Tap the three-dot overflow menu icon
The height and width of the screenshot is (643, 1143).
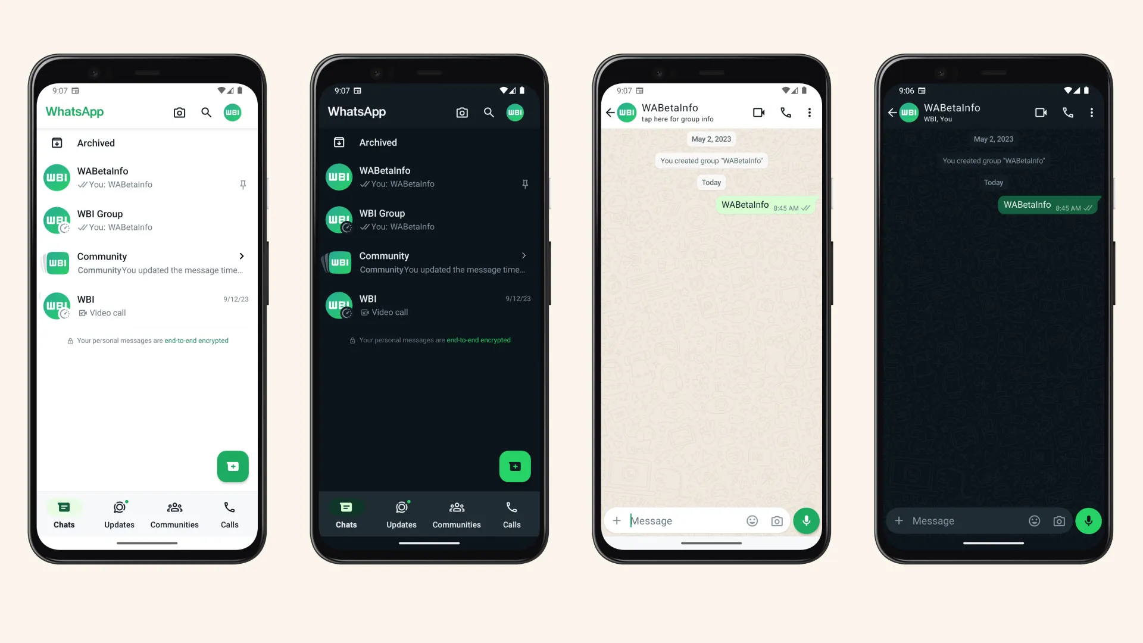[x=808, y=113]
